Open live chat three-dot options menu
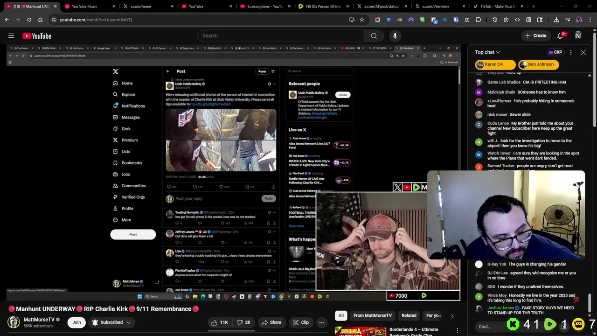Image resolution: width=597 pixels, height=336 pixels. click(x=571, y=52)
